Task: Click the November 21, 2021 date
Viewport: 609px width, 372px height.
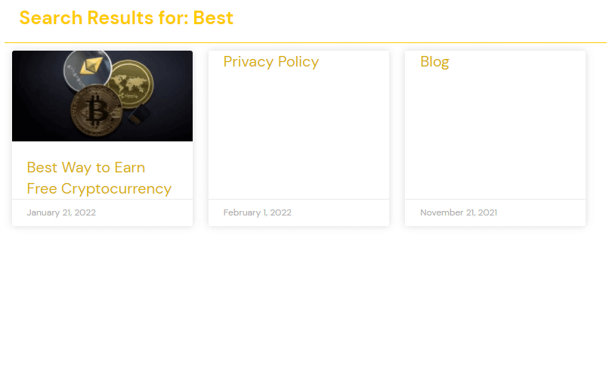Action: click(x=459, y=212)
